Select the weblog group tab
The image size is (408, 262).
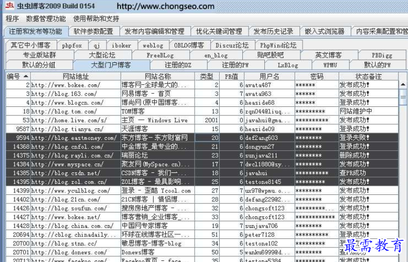tap(153, 45)
